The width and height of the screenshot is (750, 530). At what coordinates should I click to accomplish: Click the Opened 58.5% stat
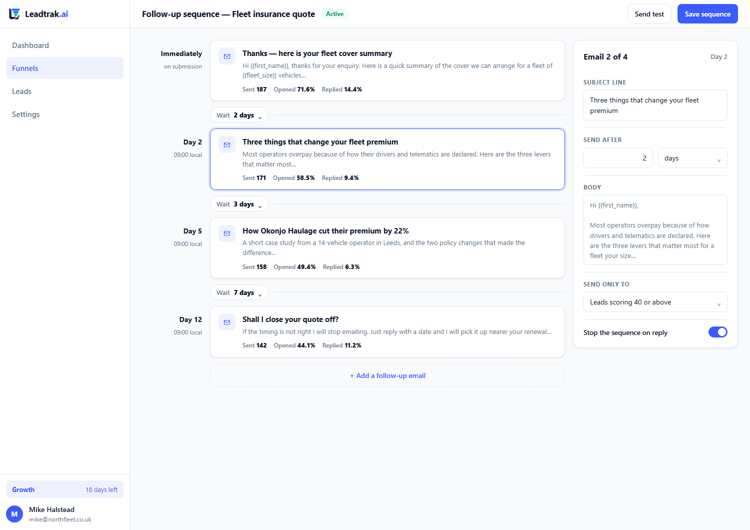[x=294, y=178]
